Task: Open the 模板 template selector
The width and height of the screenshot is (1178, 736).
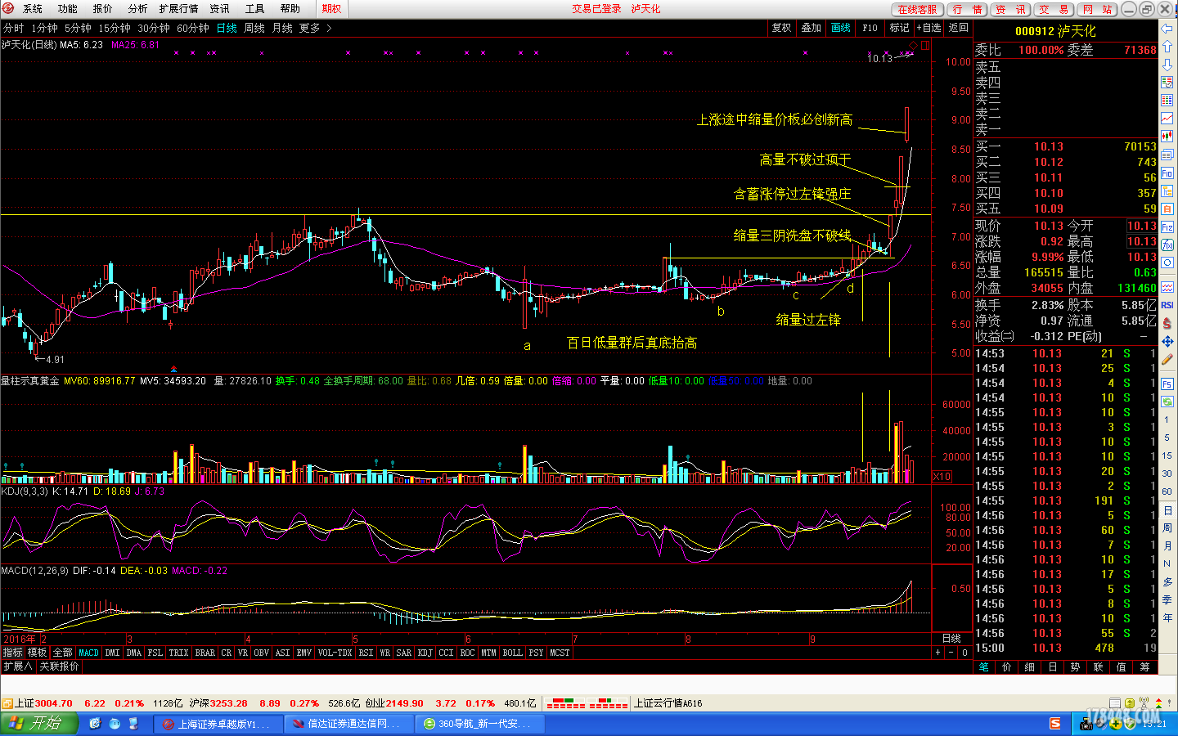Action: 38,653
